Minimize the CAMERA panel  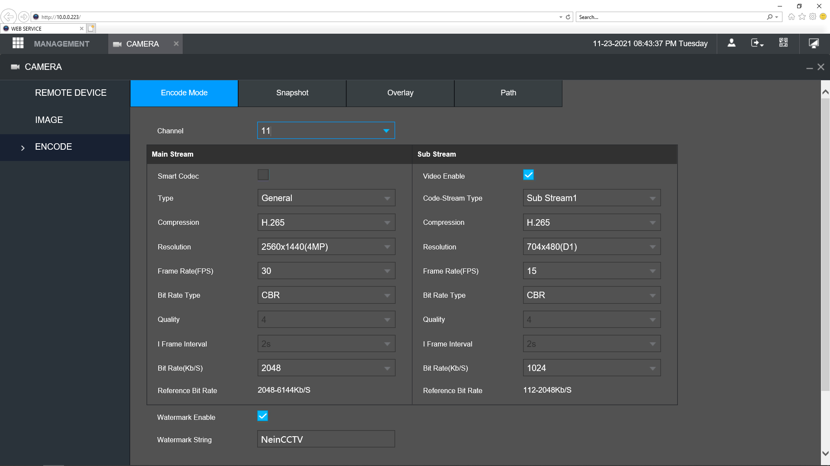[x=810, y=68]
